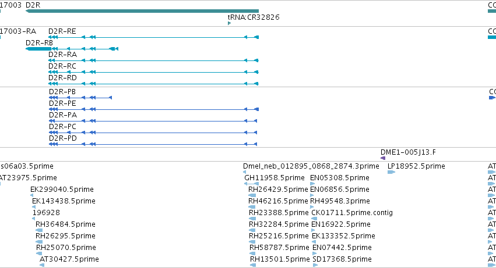Open the RH23388.5prime EST

pos(252,219)
